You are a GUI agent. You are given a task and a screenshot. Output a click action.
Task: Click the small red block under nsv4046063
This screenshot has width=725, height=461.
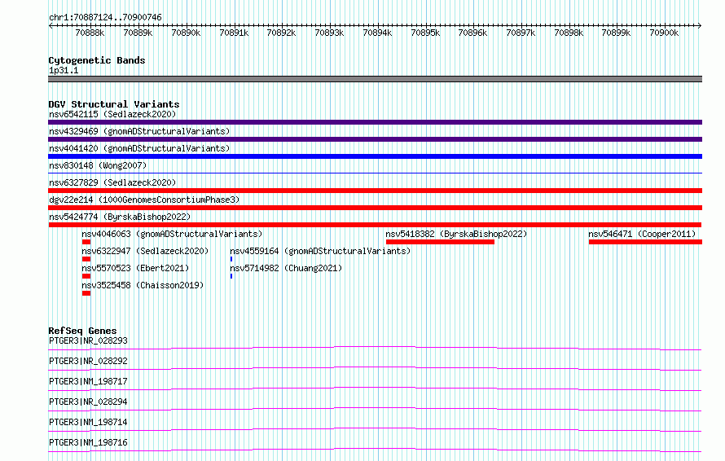[x=86, y=242]
